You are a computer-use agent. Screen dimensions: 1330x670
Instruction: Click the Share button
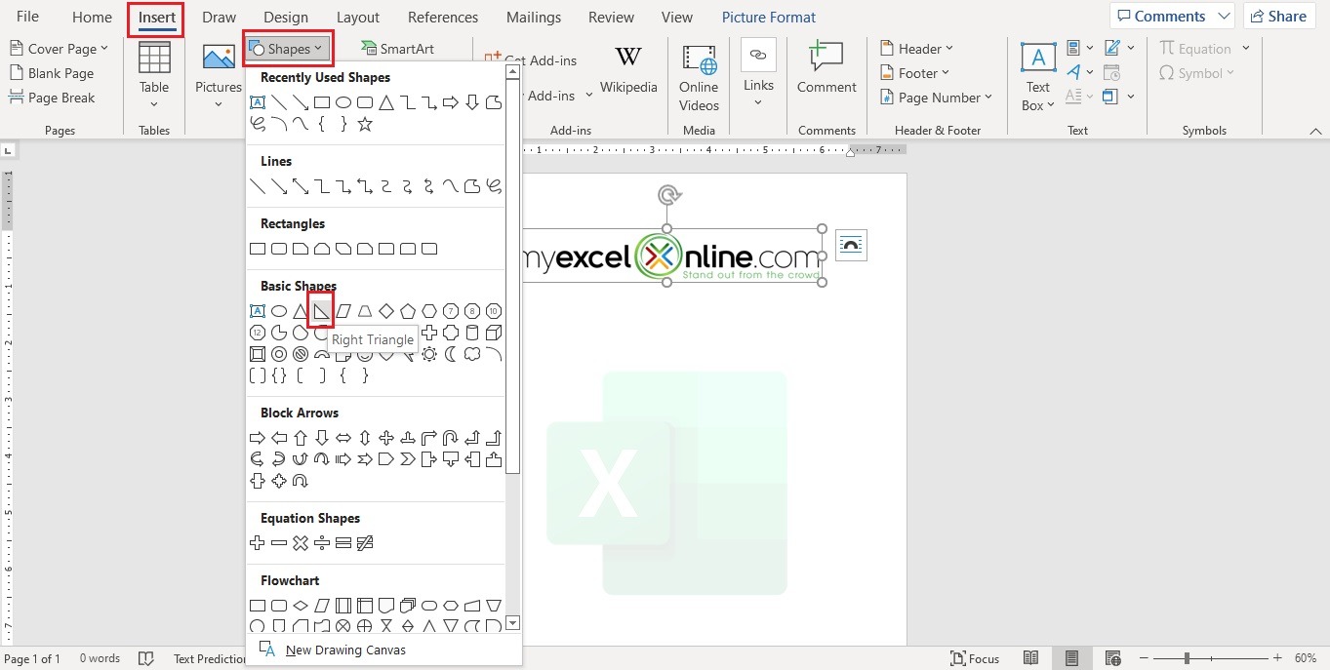click(x=1277, y=16)
